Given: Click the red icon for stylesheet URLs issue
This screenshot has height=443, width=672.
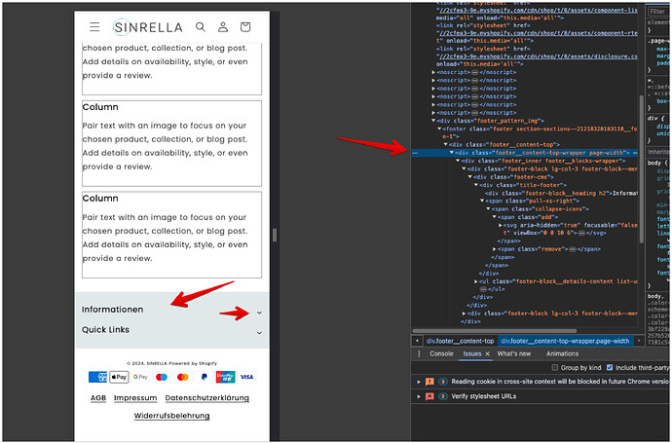Looking at the screenshot, I should pos(429,396).
